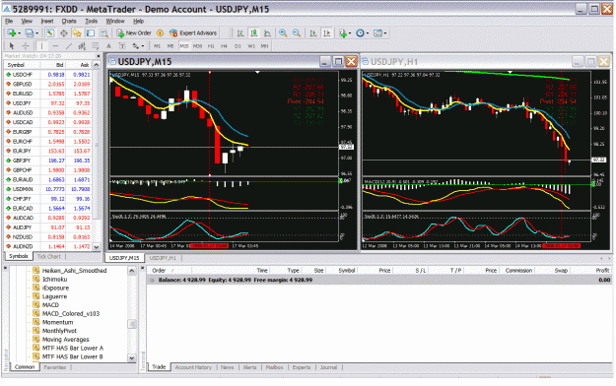Add an indicator via the Indicators icon
This screenshot has height=386, width=616.
click(343, 33)
